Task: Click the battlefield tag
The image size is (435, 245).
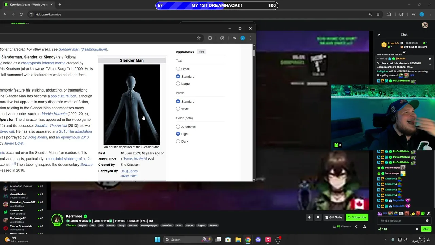Action: pyautogui.click(x=167, y=225)
